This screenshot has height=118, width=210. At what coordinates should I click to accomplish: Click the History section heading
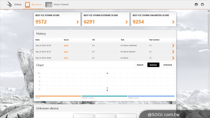(x=41, y=33)
